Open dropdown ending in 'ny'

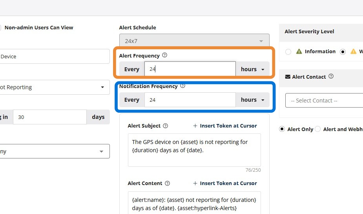[55, 151]
